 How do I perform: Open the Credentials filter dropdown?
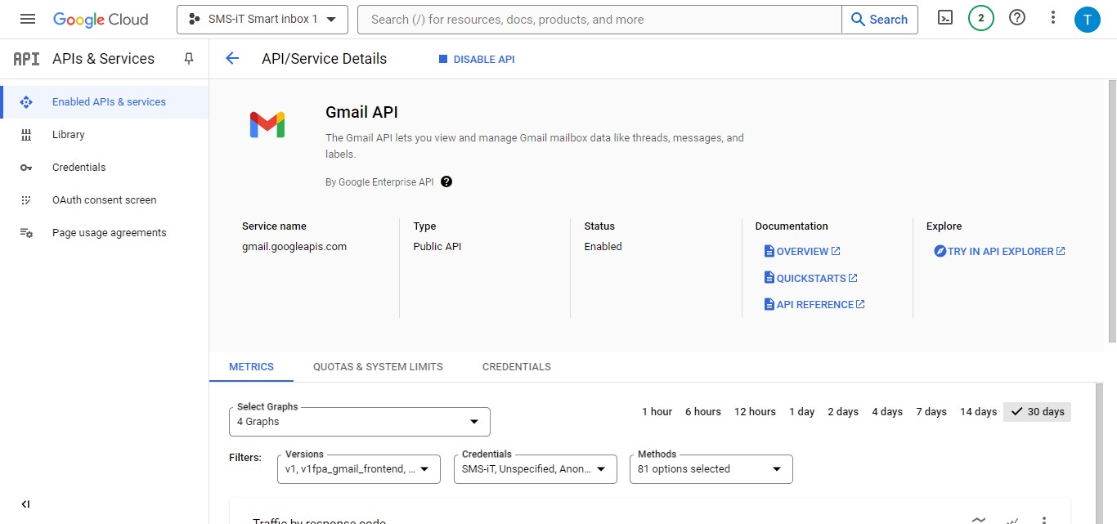(535, 469)
